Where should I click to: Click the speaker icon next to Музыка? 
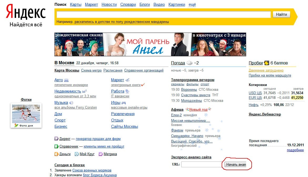click(x=71, y=103)
